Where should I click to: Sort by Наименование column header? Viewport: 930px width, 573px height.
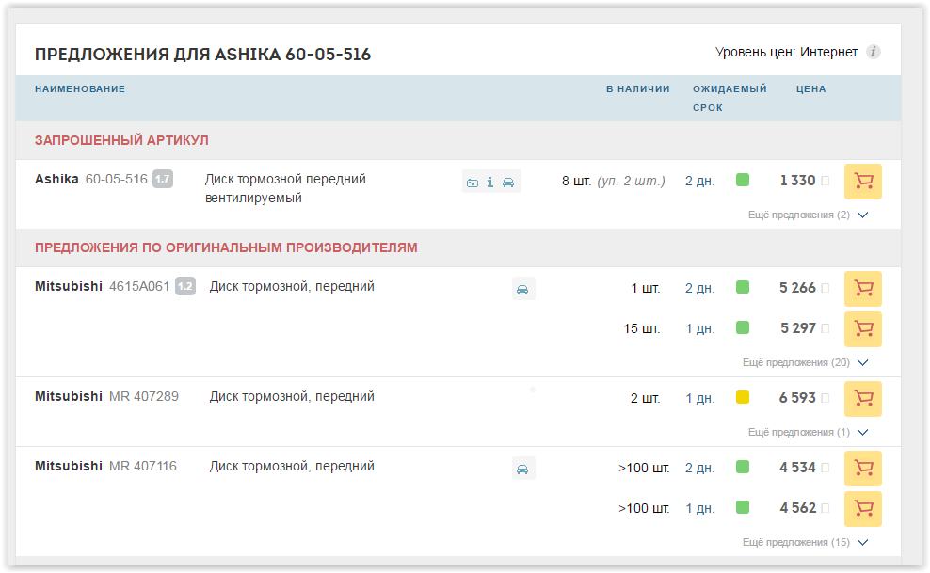[80, 88]
